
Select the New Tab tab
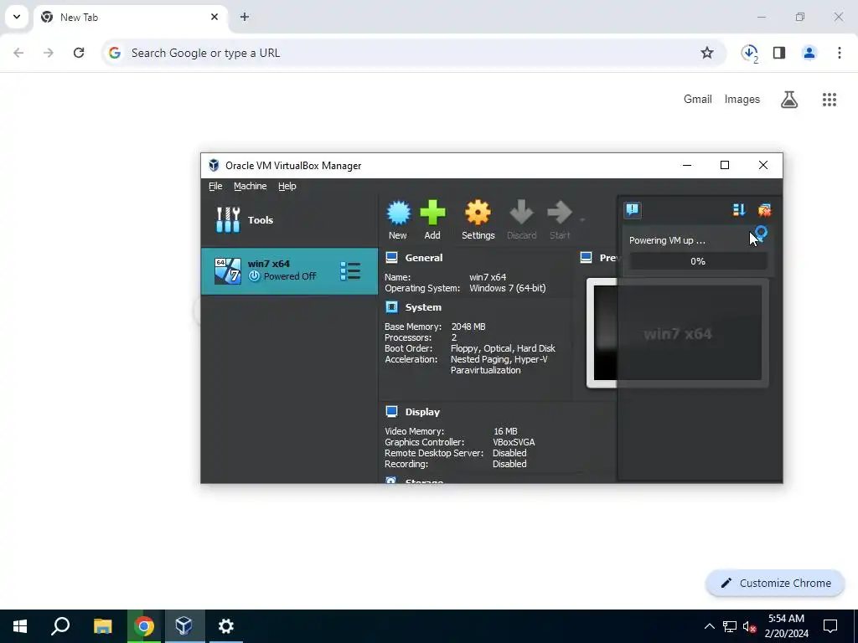coord(130,17)
